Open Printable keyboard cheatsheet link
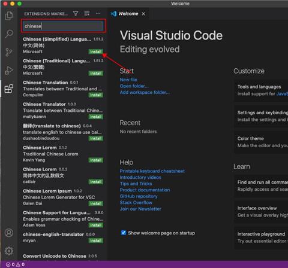Viewport: 288px width, 268px height. tap(152, 171)
